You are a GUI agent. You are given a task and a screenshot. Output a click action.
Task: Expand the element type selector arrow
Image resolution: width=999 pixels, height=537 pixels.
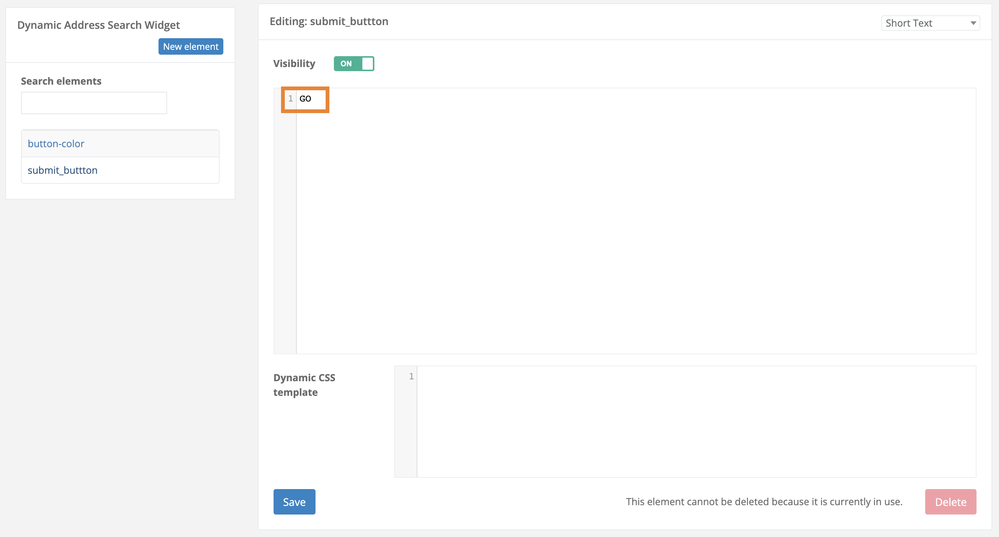coord(974,23)
